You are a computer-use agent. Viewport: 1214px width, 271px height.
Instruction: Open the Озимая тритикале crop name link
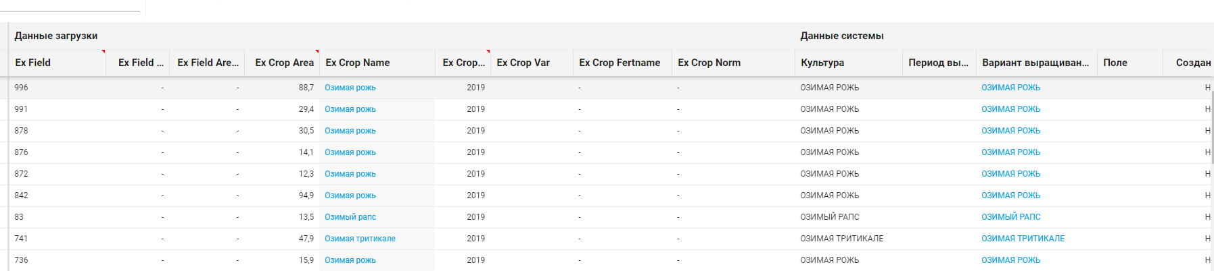click(x=360, y=239)
